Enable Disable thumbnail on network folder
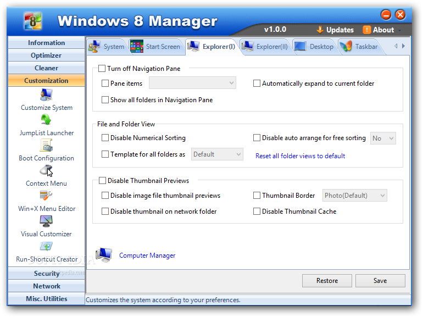This screenshot has height=317, width=423. click(105, 212)
